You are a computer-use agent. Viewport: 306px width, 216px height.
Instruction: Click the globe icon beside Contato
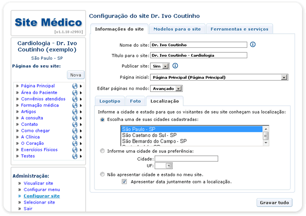point(75,124)
